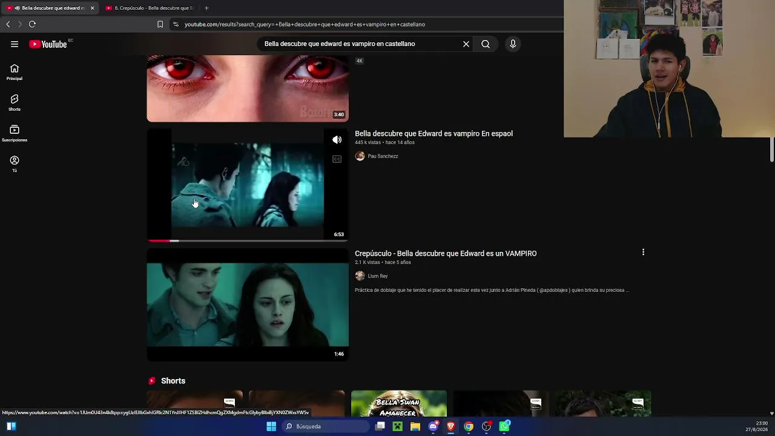Switch to Brave browser in the taskbar
This screenshot has width=775, height=436.
pyautogui.click(x=451, y=426)
